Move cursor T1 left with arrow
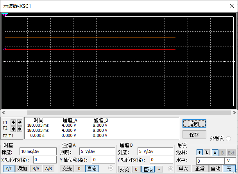 [13, 122]
